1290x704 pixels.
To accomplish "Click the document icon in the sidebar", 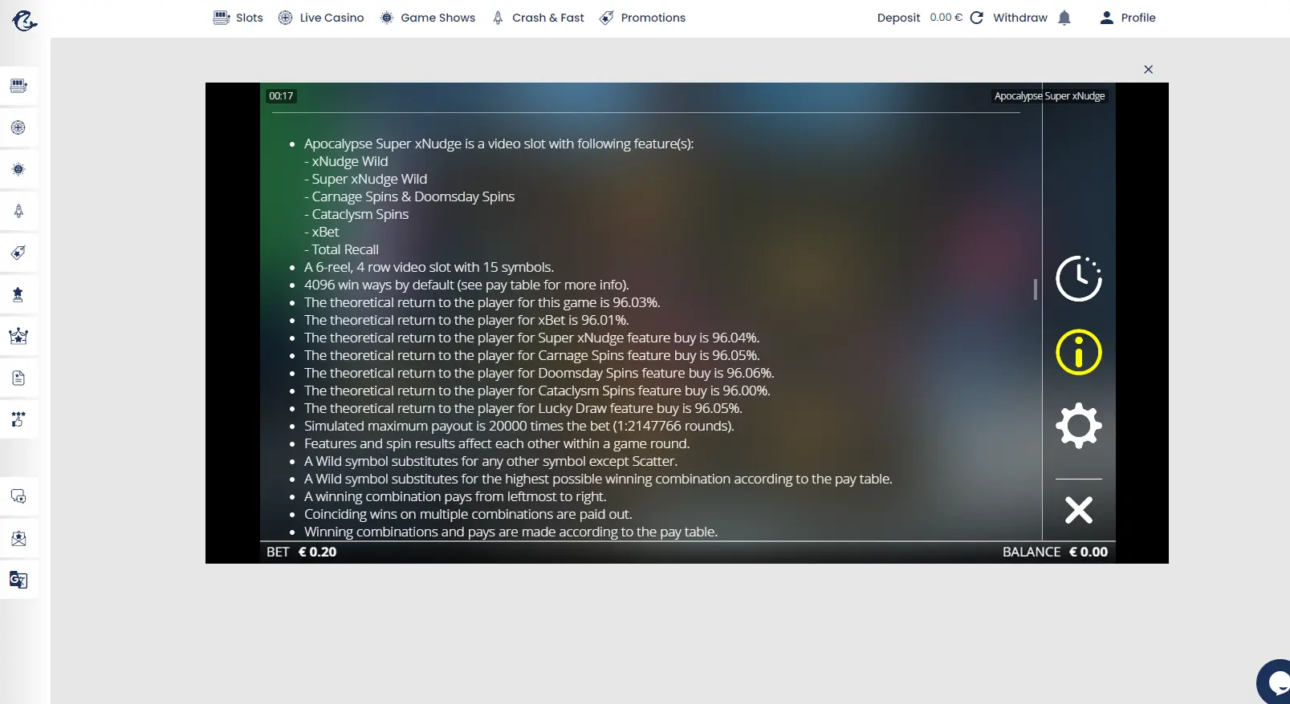I will [x=18, y=378].
